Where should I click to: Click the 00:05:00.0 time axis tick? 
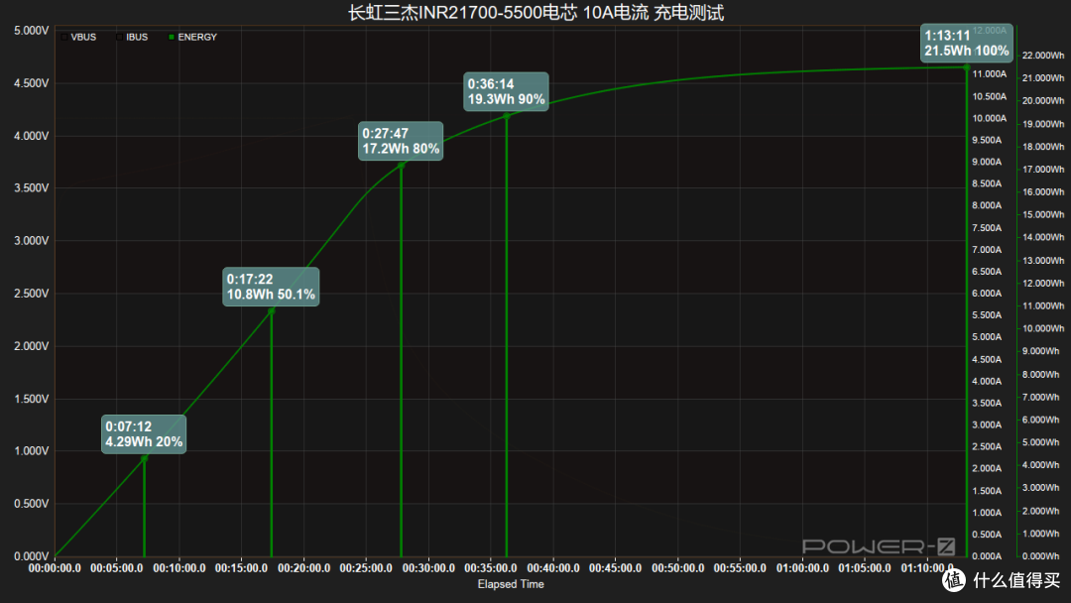point(117,568)
